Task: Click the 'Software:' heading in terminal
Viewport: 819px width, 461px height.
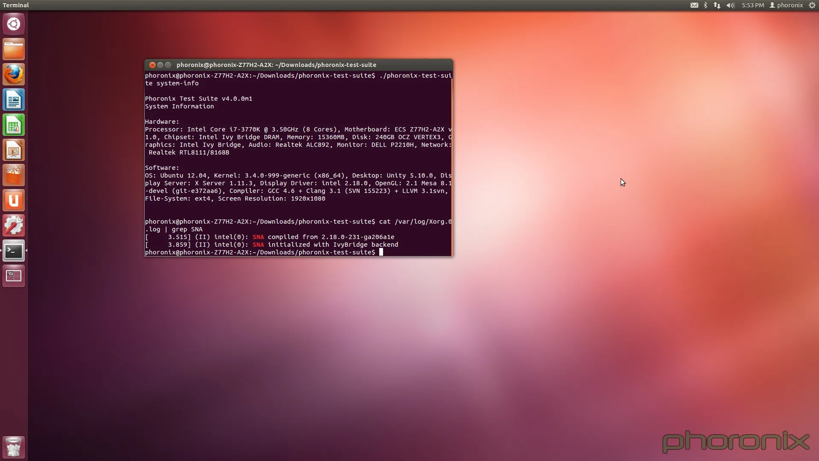Action: click(162, 168)
